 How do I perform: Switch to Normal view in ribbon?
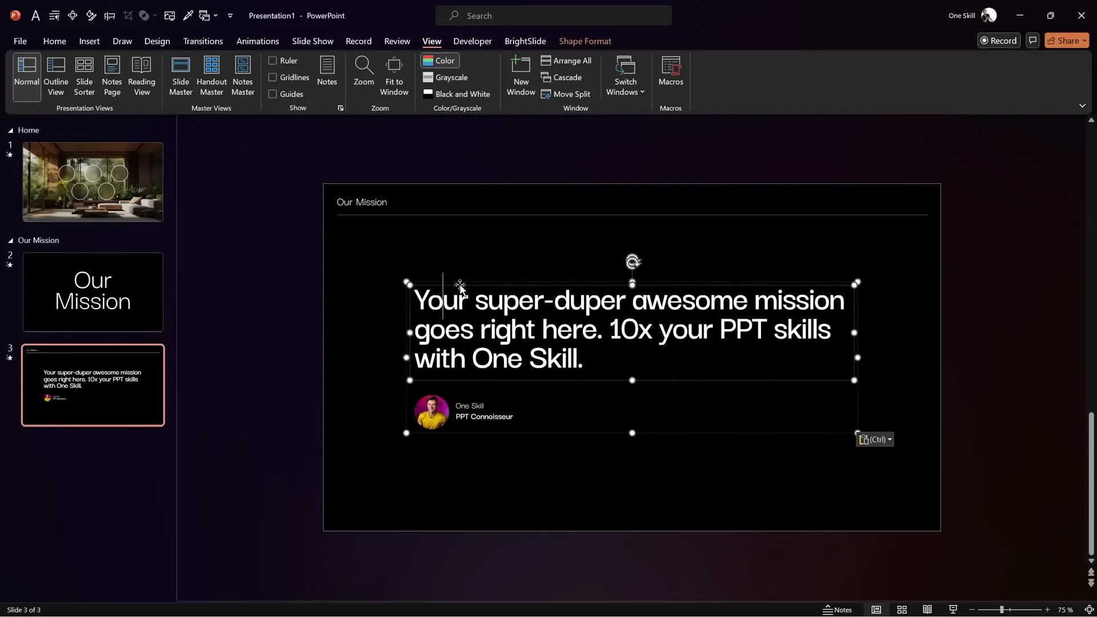[x=27, y=77]
